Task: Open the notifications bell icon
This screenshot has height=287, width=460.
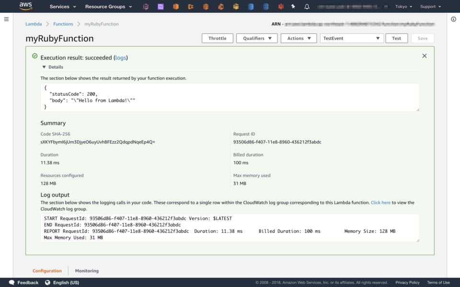Action: point(307,6)
